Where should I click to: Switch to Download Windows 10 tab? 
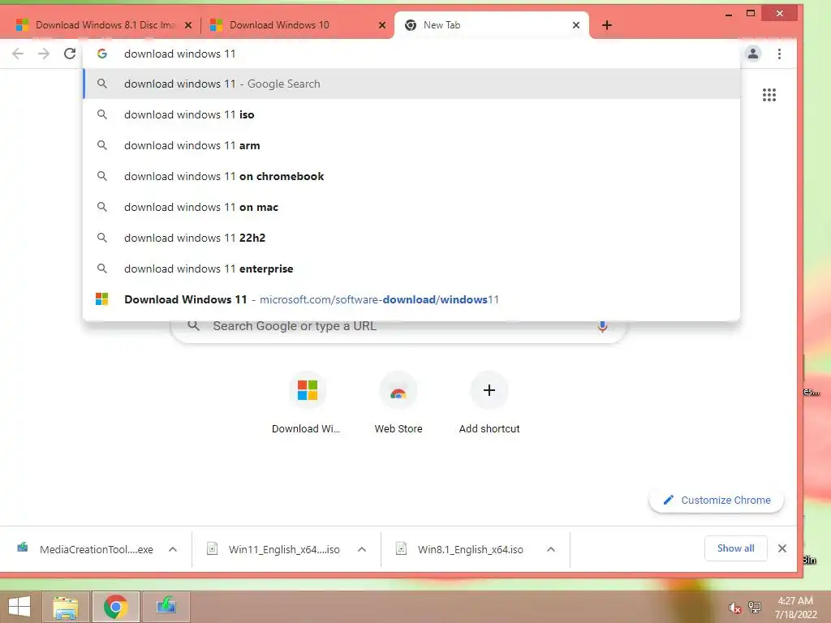pyautogui.click(x=297, y=25)
